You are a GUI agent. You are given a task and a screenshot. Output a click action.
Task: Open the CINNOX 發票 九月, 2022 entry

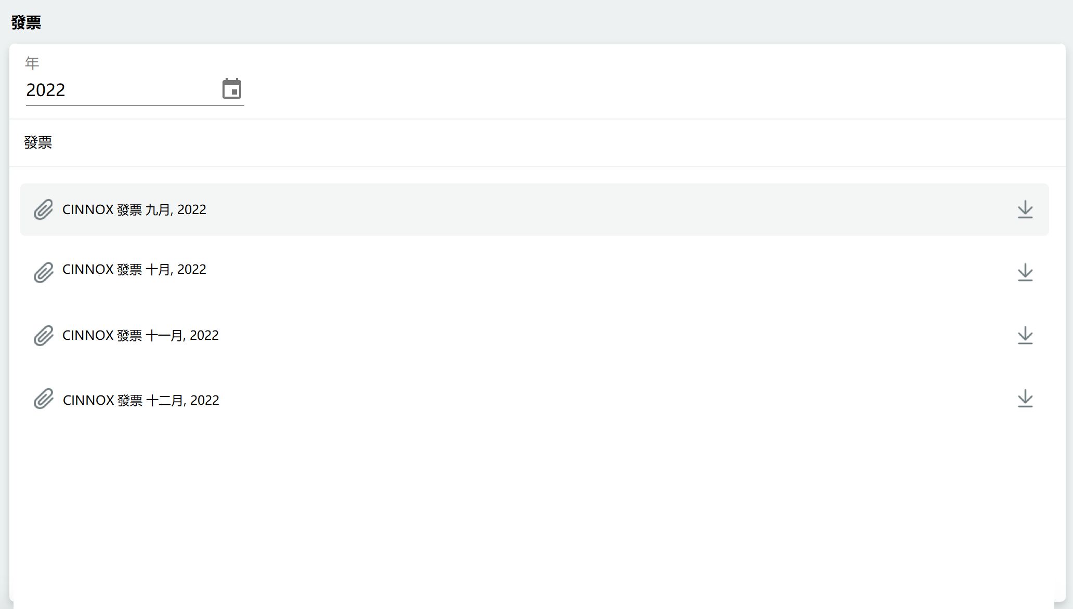pyautogui.click(x=134, y=210)
